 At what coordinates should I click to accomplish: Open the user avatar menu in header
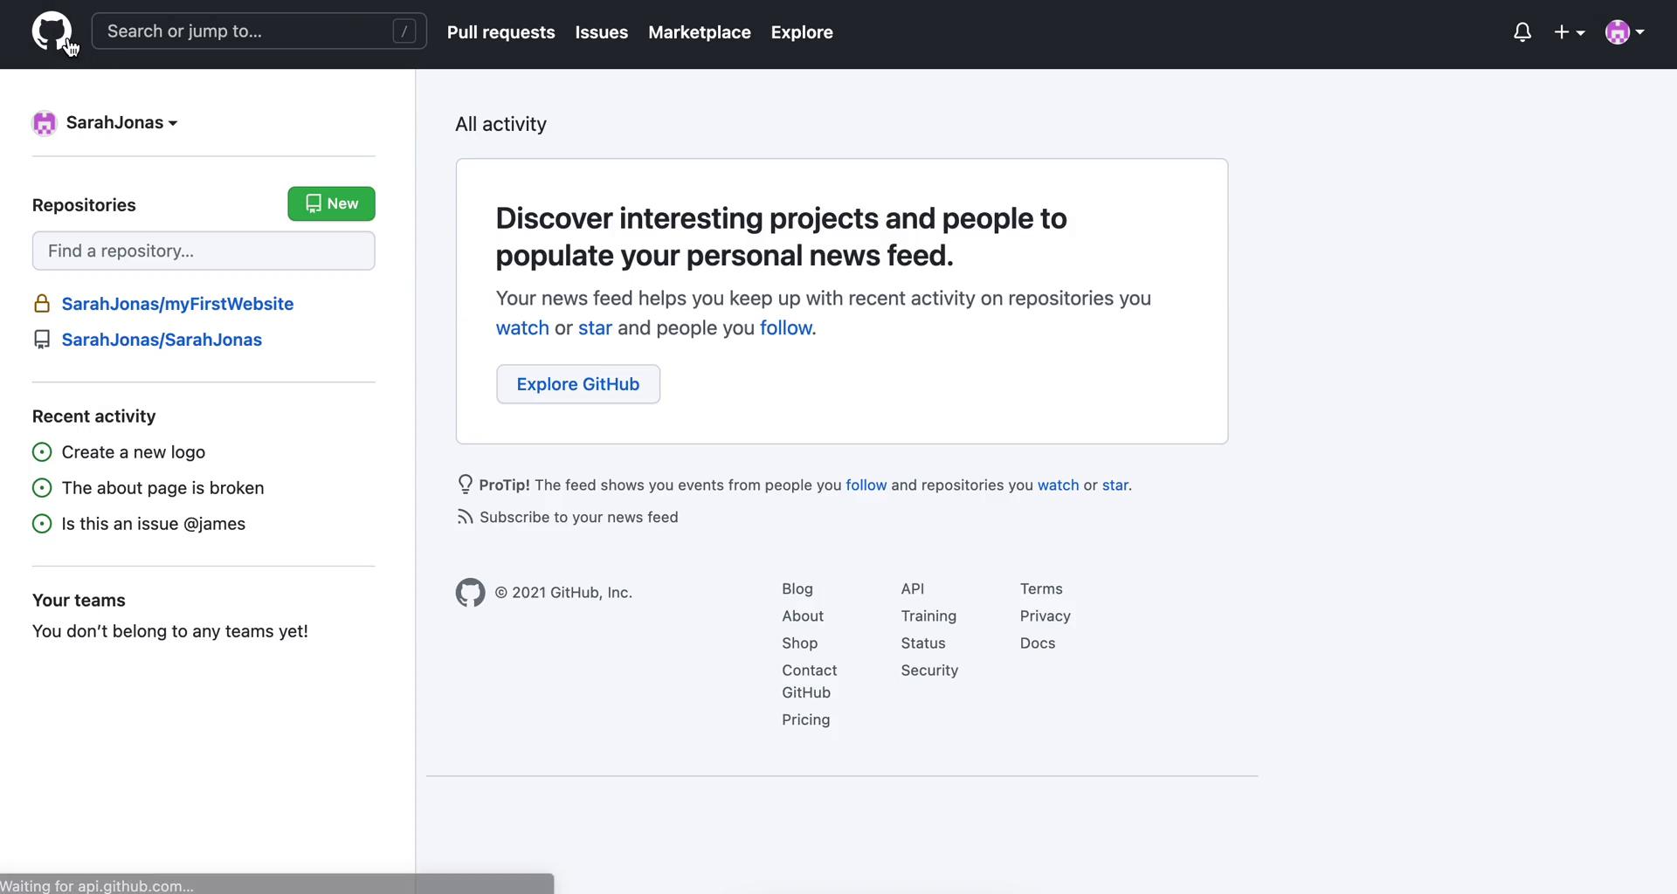pos(1625,32)
